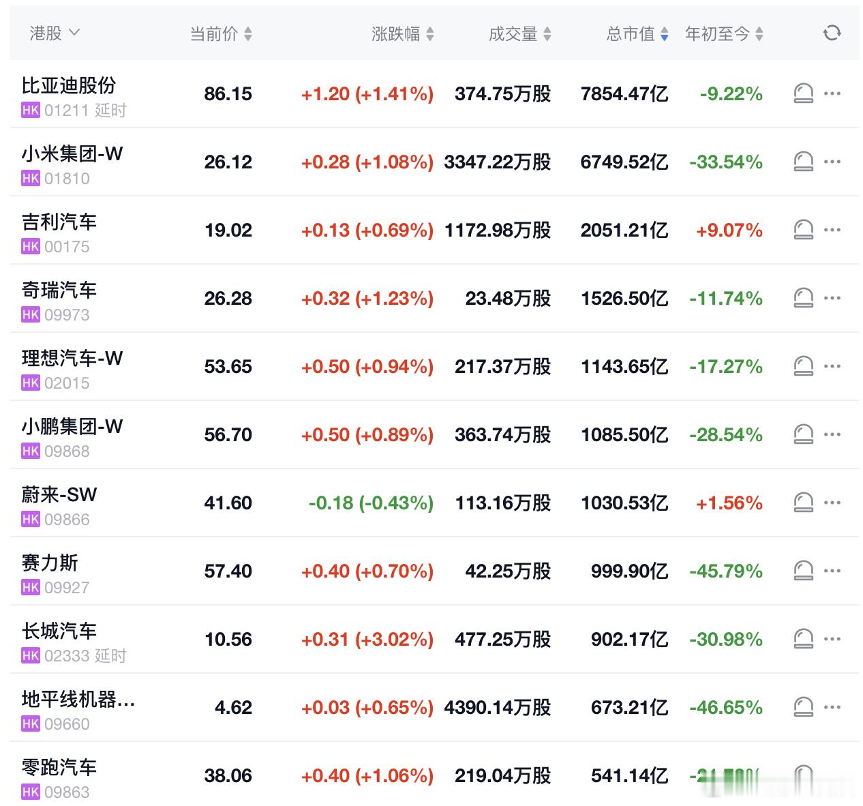This screenshot has width=863, height=806.
Task: Set alert bell for 蔚来-SW
Action: 804,503
